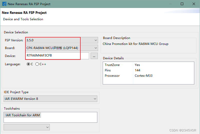
Task: Select the C language radio button
Action: coord(28,64)
